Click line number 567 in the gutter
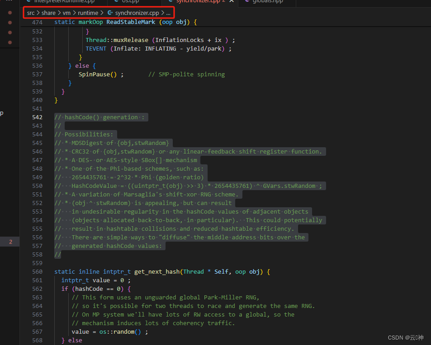431x345 pixels. click(x=38, y=332)
